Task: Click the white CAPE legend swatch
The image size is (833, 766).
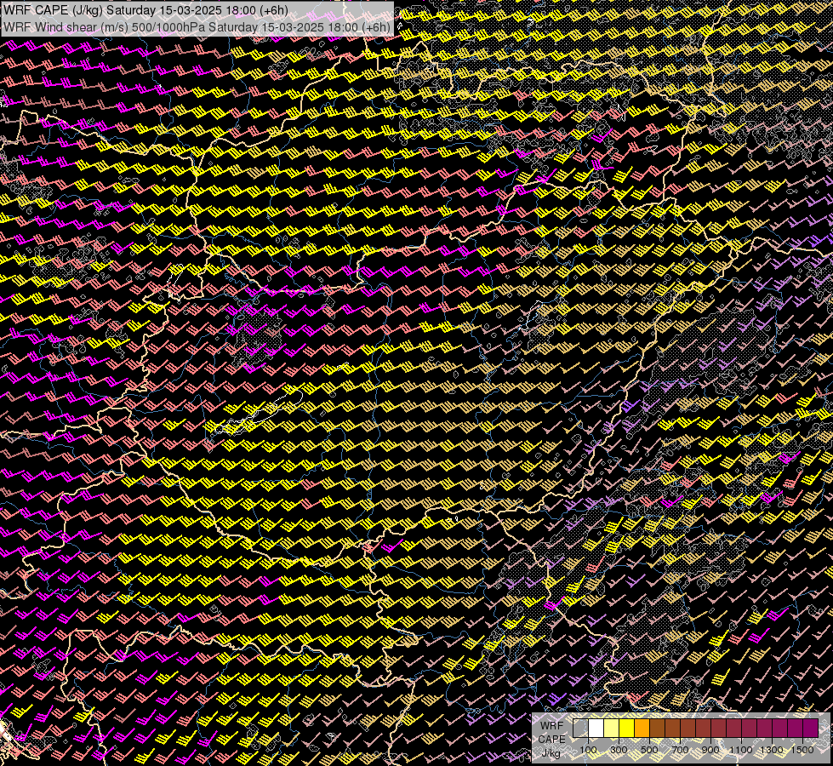Action: coord(596,728)
